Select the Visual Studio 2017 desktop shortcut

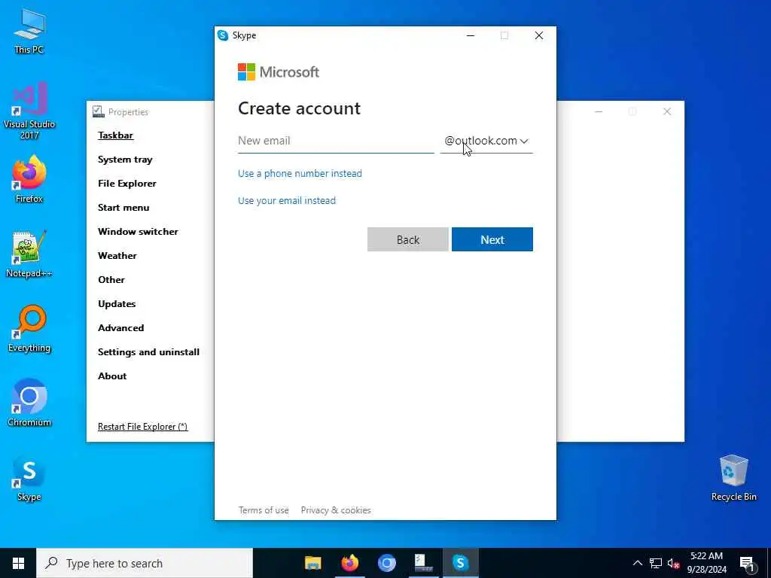point(29,111)
